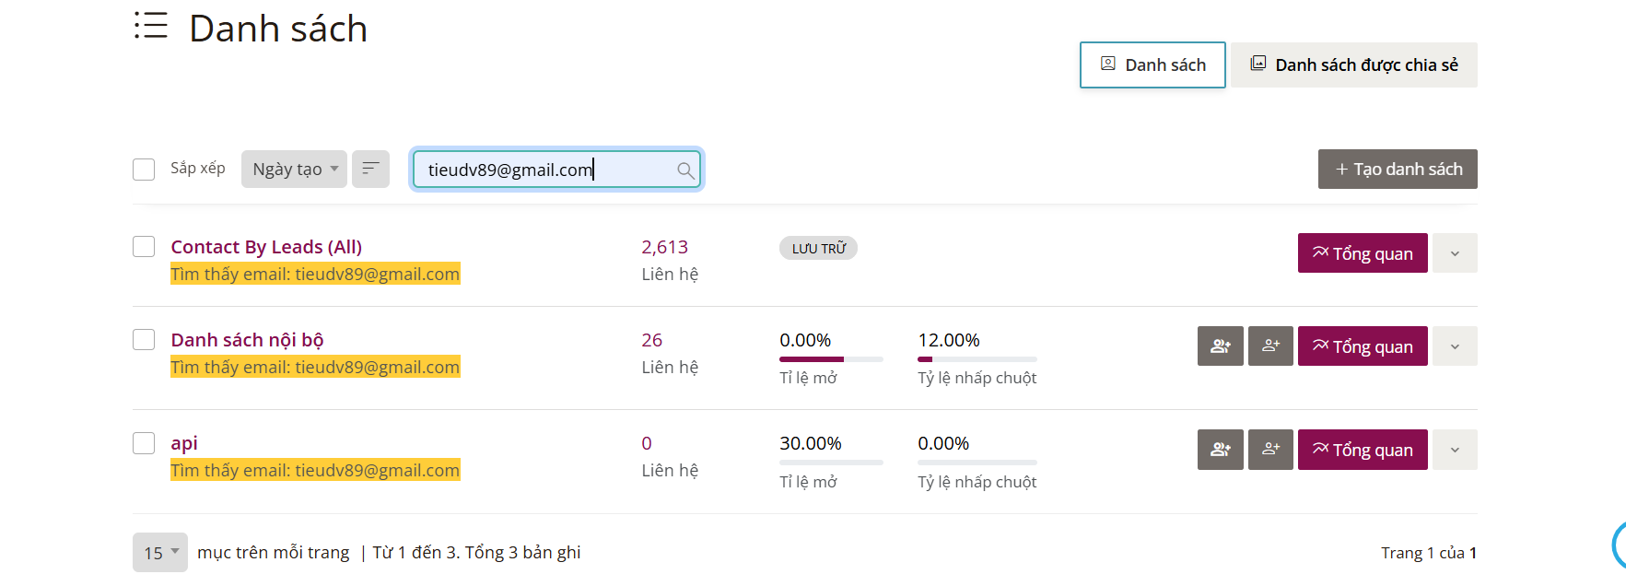The height and width of the screenshot is (586, 1626).
Task: Click the list icon beside Danh sách heading
Action: (x=151, y=26)
